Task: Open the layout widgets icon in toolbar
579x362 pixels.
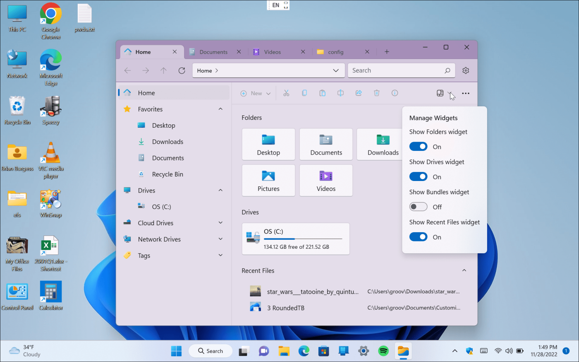Action: [440, 93]
